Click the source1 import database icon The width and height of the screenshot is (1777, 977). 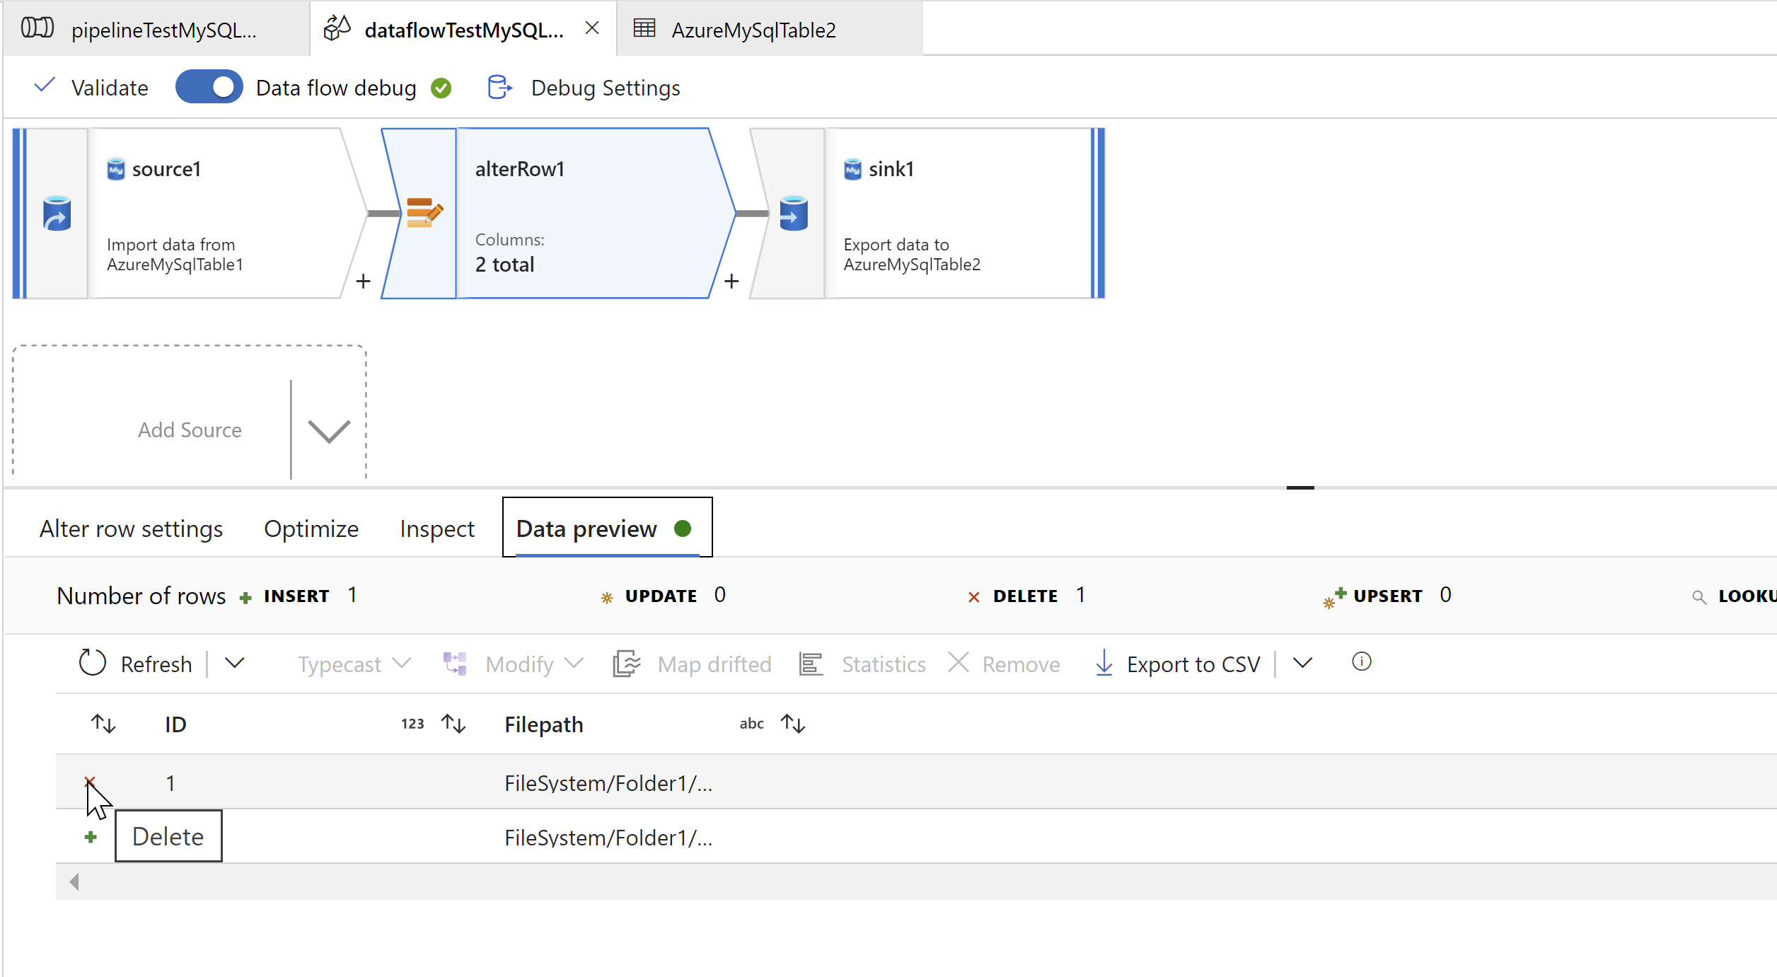(x=57, y=213)
